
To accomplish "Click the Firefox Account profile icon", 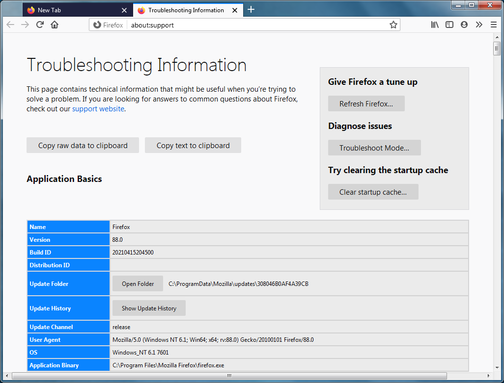I will point(464,25).
